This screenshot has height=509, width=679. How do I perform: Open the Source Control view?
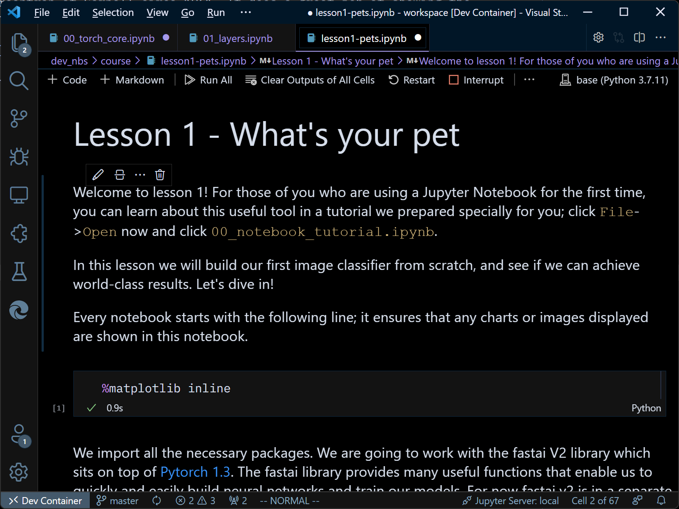pos(19,118)
